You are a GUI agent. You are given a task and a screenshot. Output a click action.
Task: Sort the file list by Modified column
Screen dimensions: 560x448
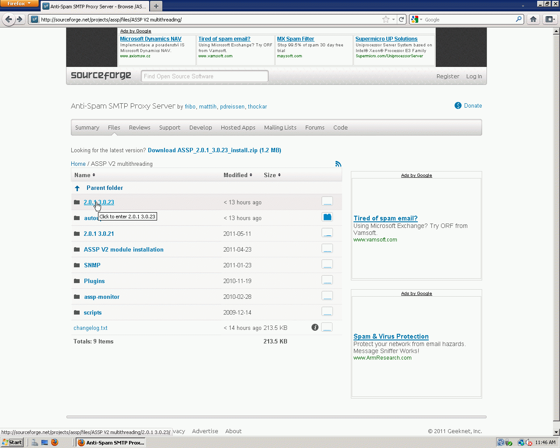point(238,175)
